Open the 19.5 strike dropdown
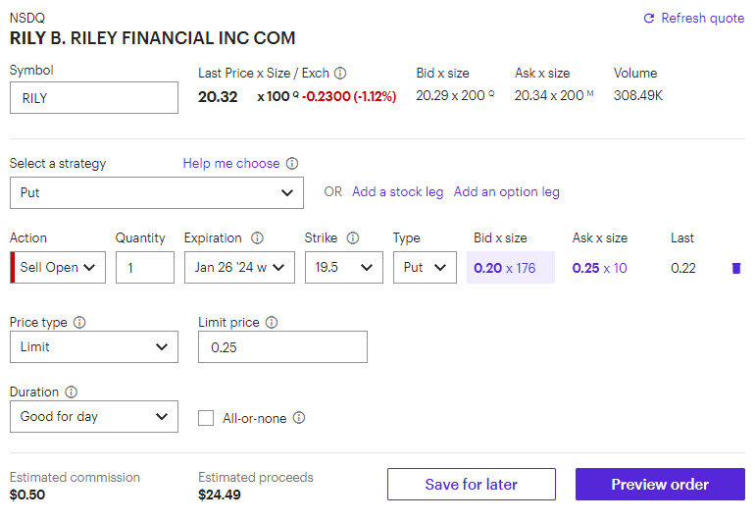This screenshot has height=522, width=755. click(343, 268)
